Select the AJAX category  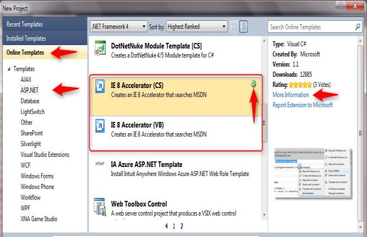[26, 80]
